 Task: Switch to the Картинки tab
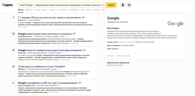coord(29,10)
